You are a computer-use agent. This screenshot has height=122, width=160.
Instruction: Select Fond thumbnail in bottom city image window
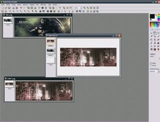click(x=10, y=84)
